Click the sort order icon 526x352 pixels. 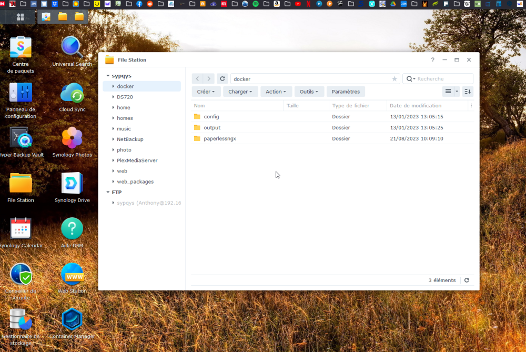(x=468, y=91)
